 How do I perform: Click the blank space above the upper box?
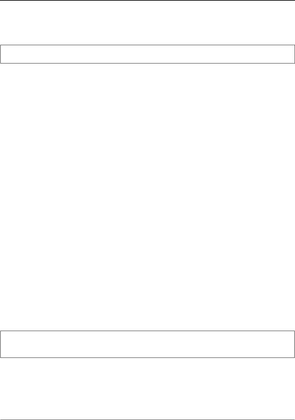[x=147, y=23]
